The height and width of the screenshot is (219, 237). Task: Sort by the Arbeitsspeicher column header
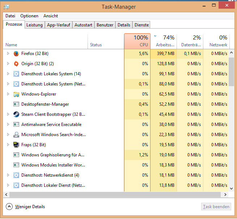pos(164,41)
